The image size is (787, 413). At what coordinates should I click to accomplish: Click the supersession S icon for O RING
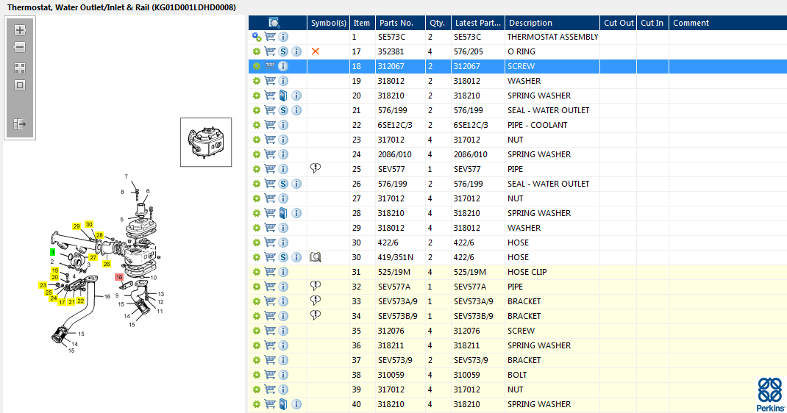283,51
